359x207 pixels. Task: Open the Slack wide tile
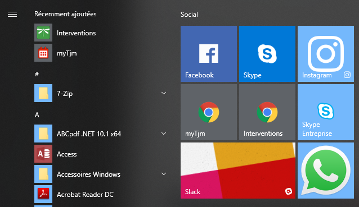click(238, 171)
